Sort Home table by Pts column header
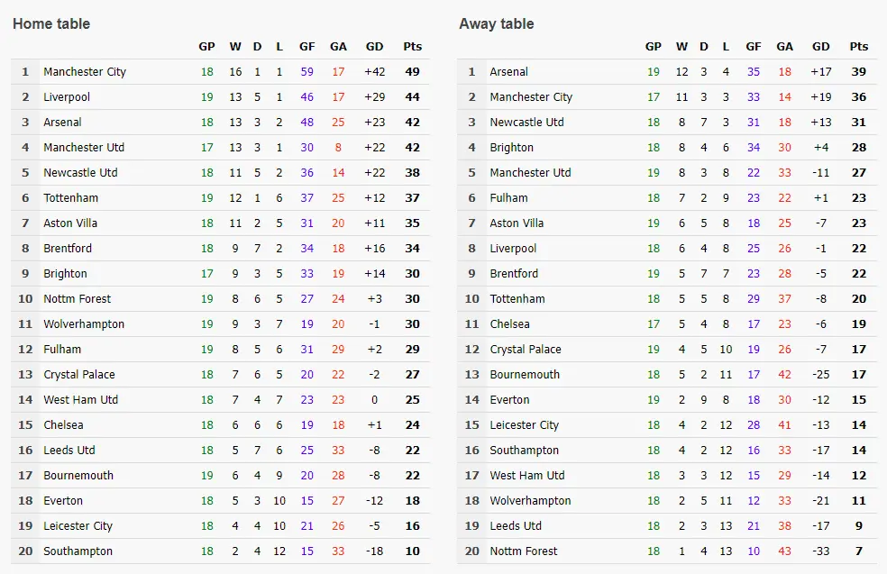This screenshot has height=574, width=887. (x=413, y=47)
